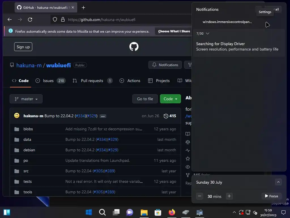Open the Actions tab
The height and width of the screenshot is (218, 290).
130,81
